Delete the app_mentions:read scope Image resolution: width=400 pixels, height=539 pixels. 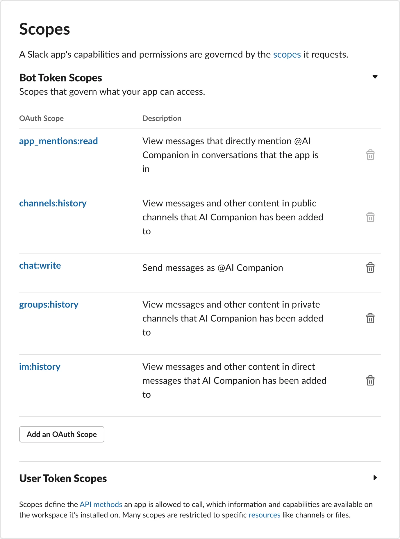point(370,155)
